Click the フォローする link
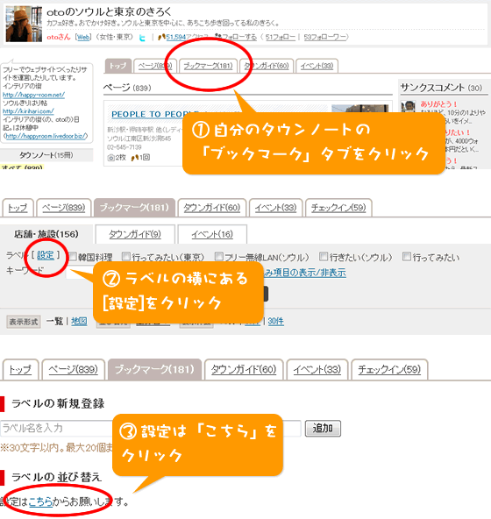This screenshot has height=519, width=491. point(239,37)
